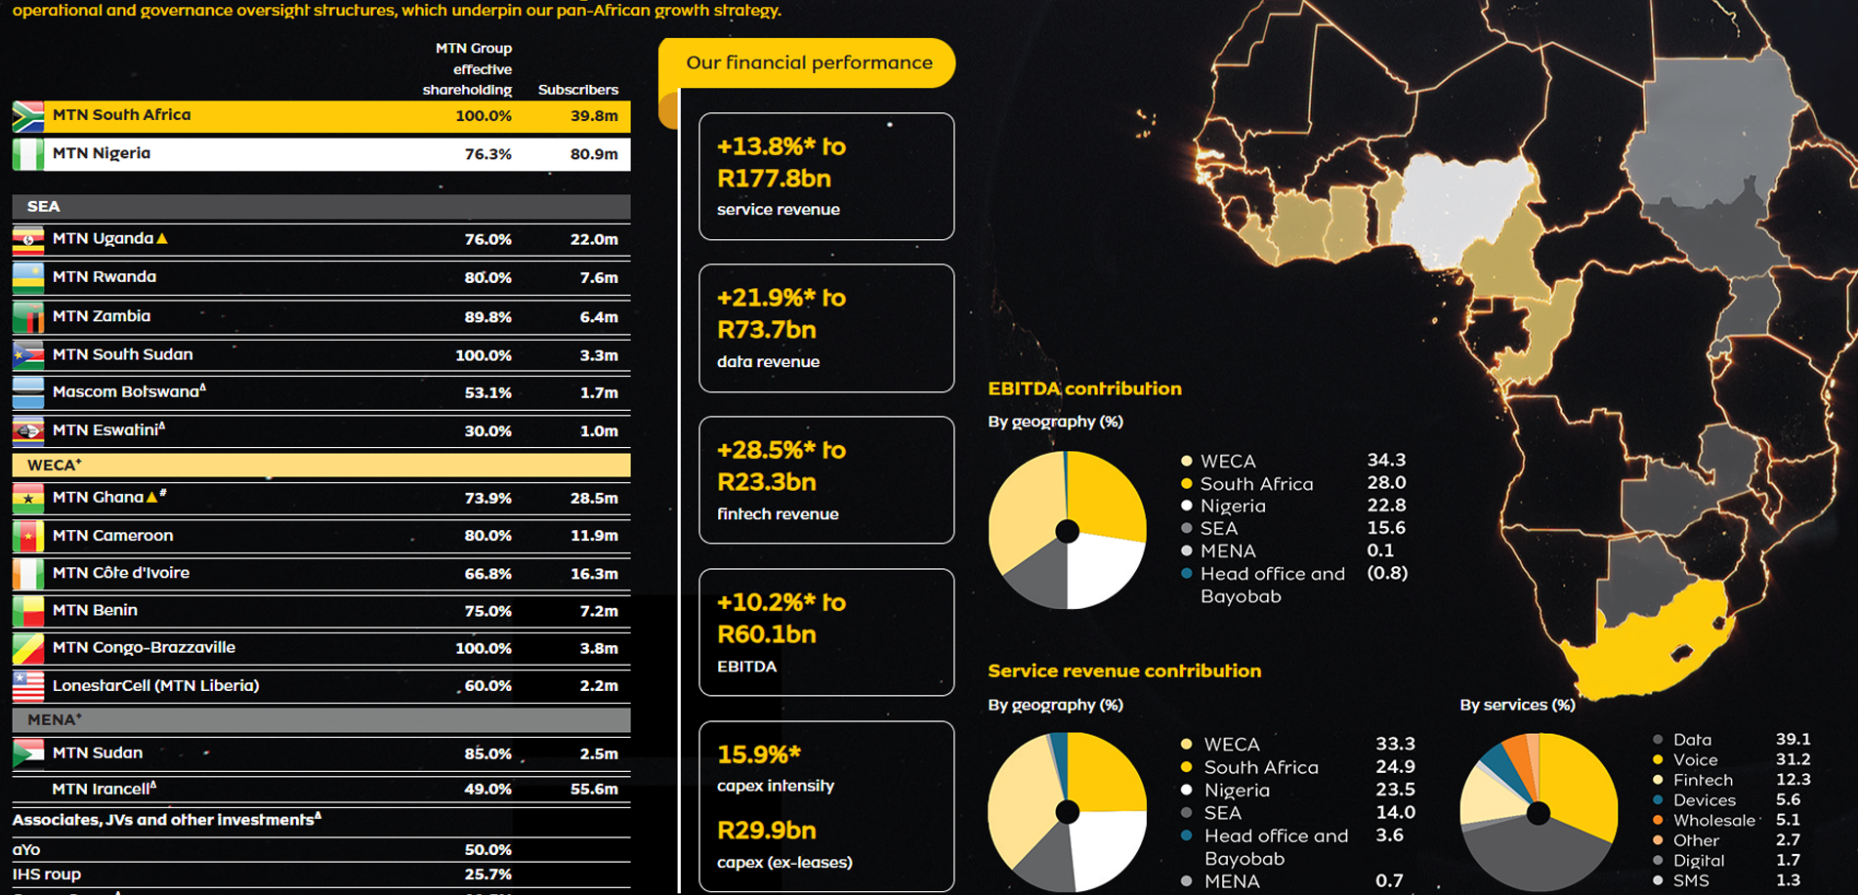Image resolution: width=1858 pixels, height=895 pixels.
Task: Click the Eswatini flag icon
Action: tap(28, 430)
